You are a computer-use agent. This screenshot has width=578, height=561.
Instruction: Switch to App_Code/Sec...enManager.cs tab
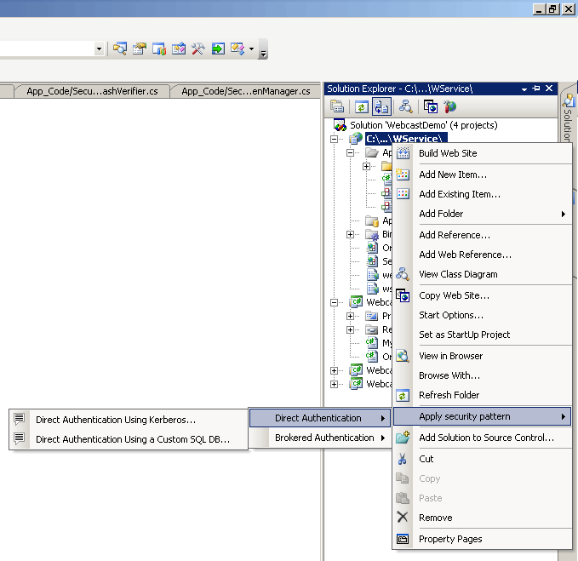[246, 91]
